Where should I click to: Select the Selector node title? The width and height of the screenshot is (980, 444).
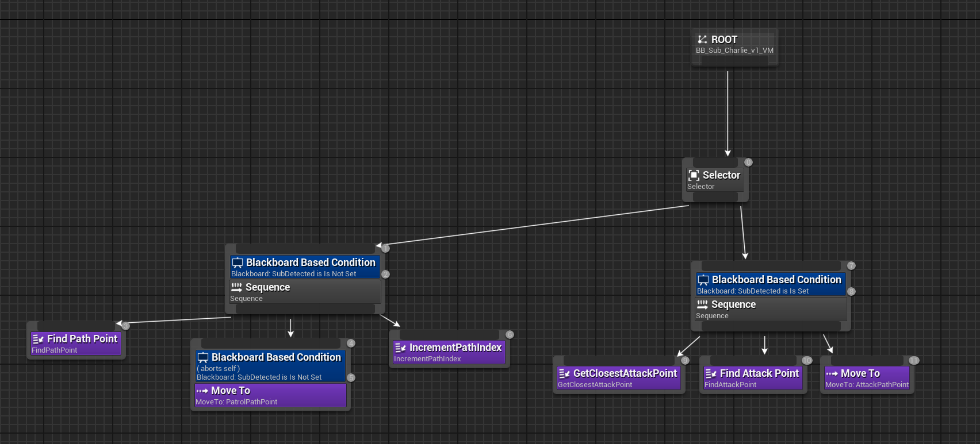pyautogui.click(x=721, y=175)
